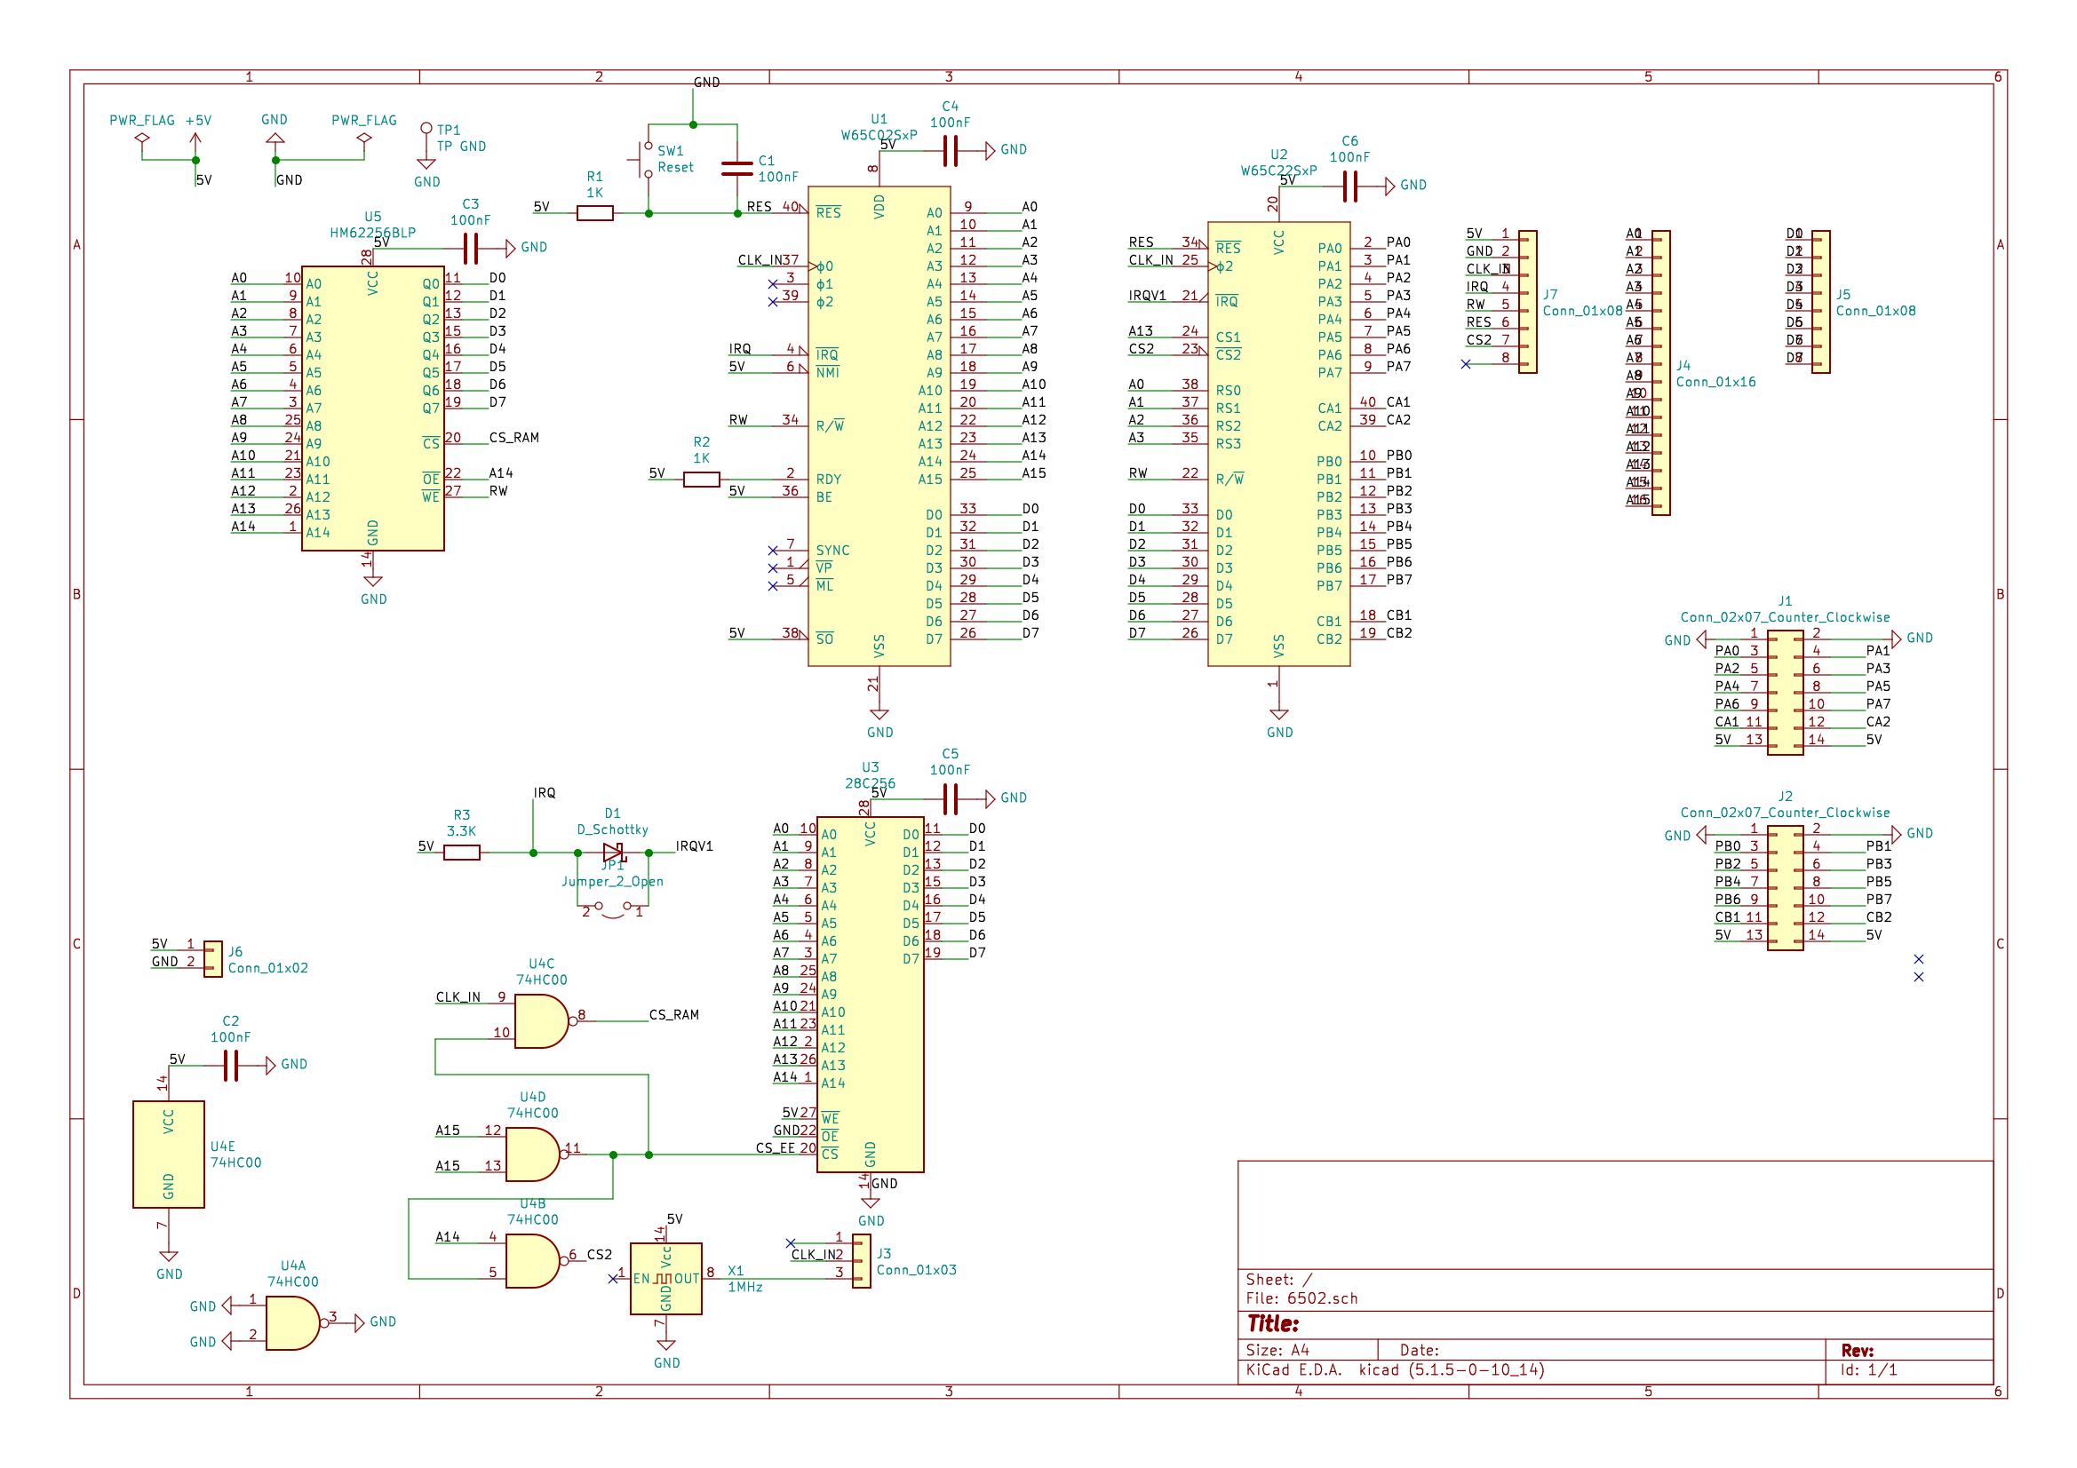Click the 'HM62256BLP' value label
Viewport: 2077px width, 1468px height.
[x=373, y=234]
